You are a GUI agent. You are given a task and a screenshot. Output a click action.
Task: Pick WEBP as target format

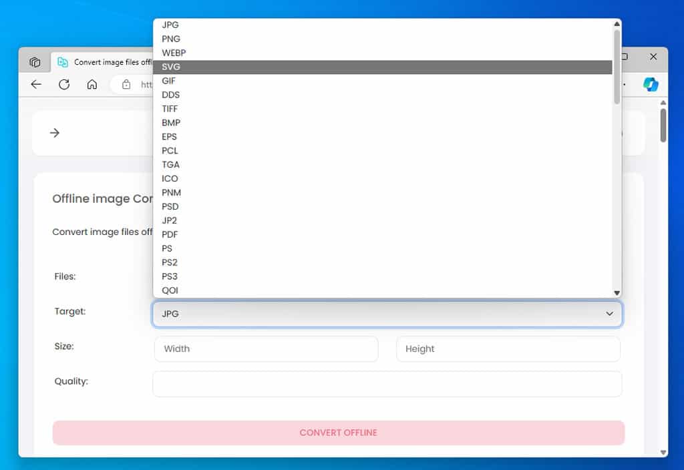pyautogui.click(x=383, y=53)
